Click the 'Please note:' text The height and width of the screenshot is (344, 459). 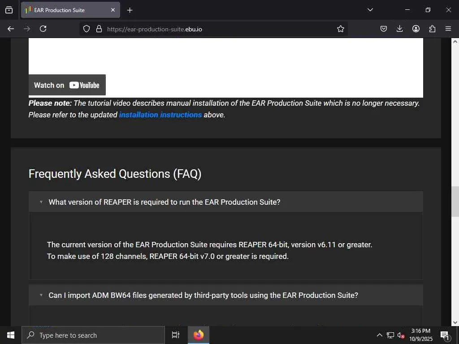(50, 103)
